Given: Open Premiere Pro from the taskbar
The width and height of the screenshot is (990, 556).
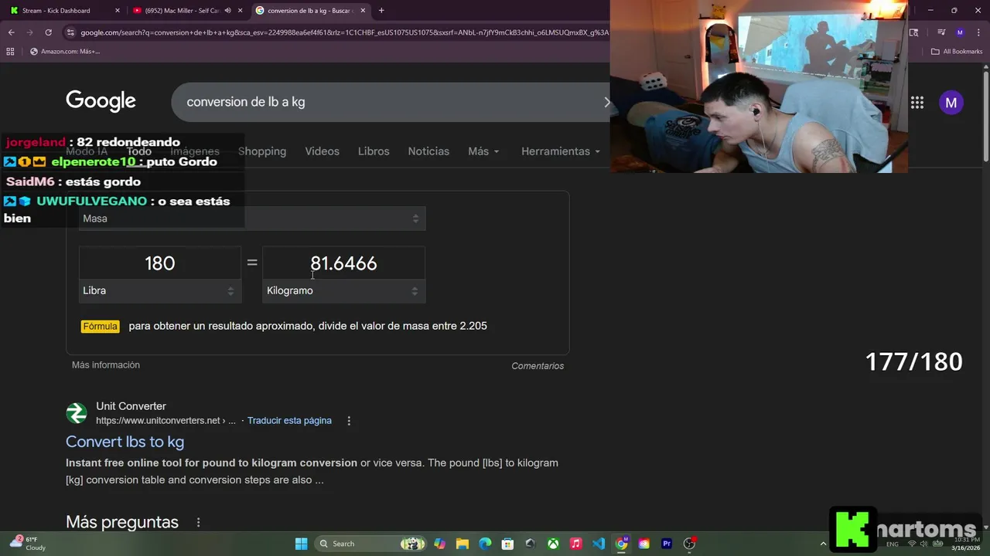Looking at the screenshot, I should [667, 544].
